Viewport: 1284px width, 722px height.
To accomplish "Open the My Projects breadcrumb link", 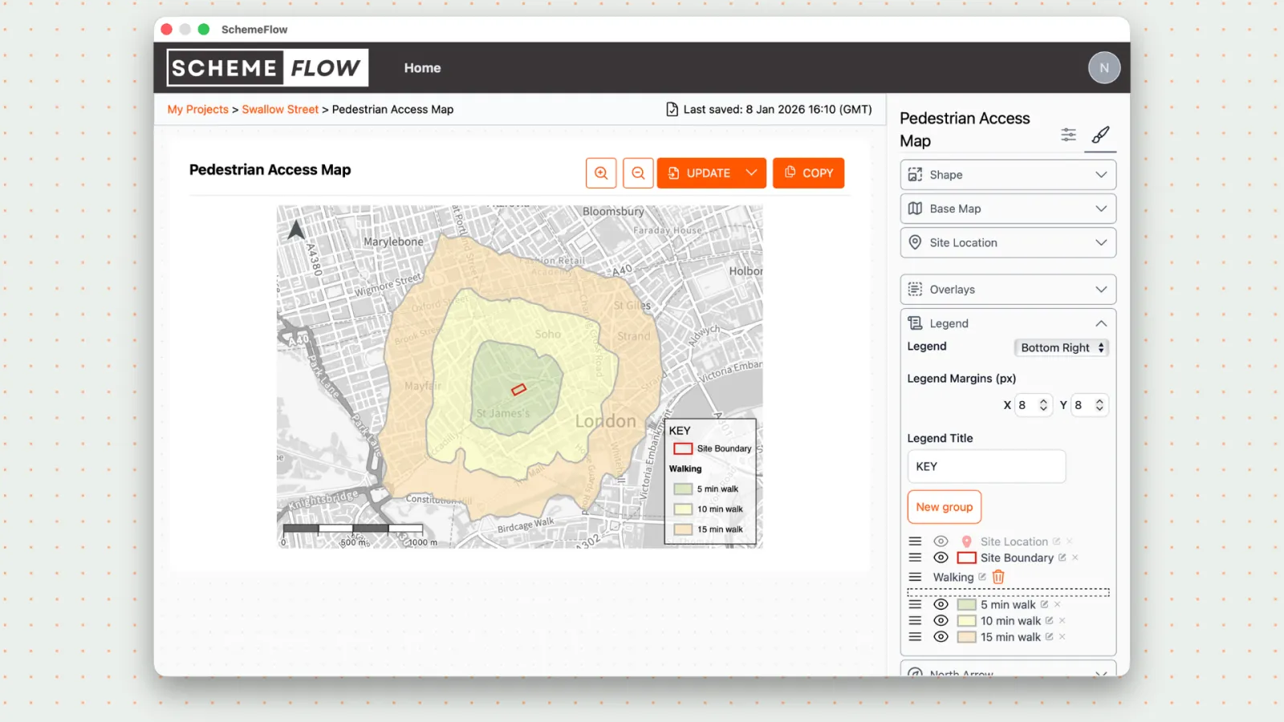I will 197,109.
